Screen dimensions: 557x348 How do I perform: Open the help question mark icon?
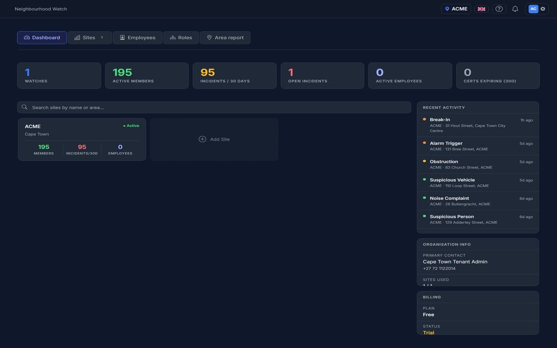tap(499, 9)
